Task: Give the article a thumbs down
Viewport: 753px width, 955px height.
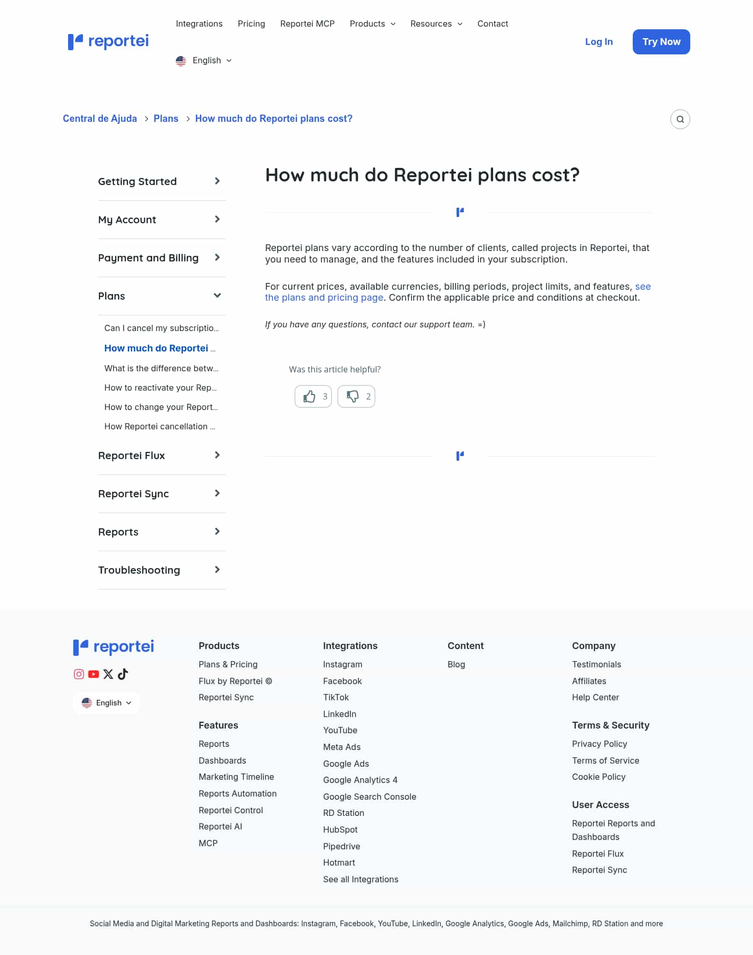Action: 356,396
